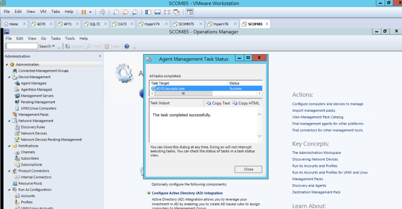
Task: Collapse the Device Management tree node
Action: 9,77
